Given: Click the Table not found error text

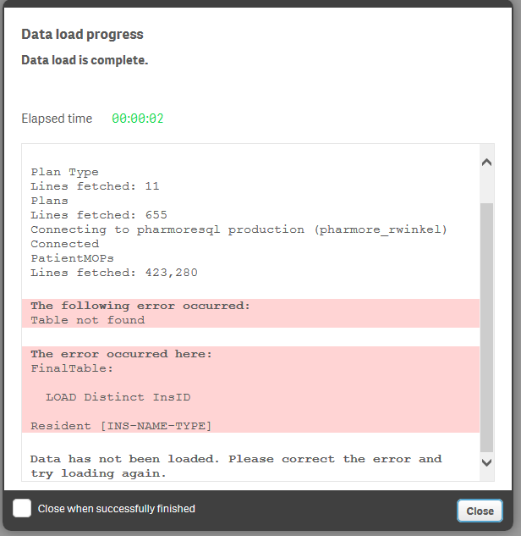Looking at the screenshot, I should tap(87, 320).
